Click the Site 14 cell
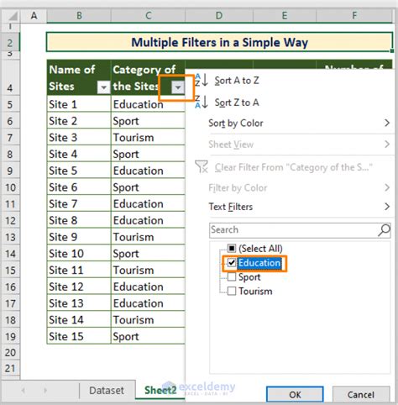This screenshot has width=398, height=405. click(79, 319)
